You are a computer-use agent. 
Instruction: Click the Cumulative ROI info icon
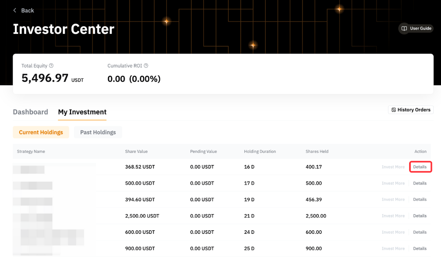point(146,66)
